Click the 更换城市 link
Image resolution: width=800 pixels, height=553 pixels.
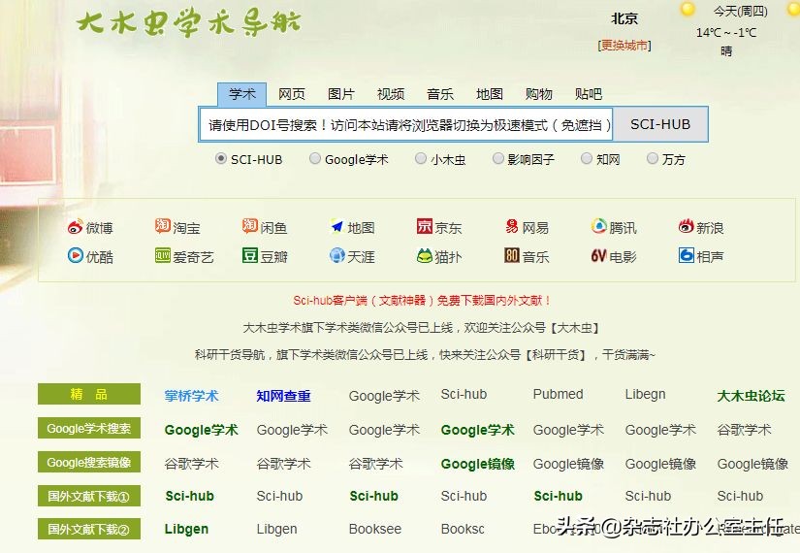tap(624, 46)
